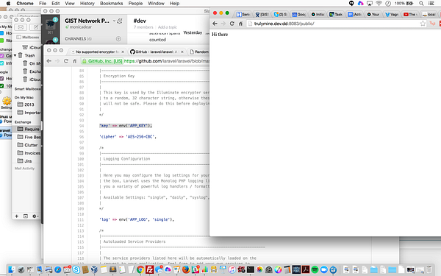This screenshot has width=441, height=276.
Task: Switch to the 'Task' tab in Chrome
Action: [336, 15]
